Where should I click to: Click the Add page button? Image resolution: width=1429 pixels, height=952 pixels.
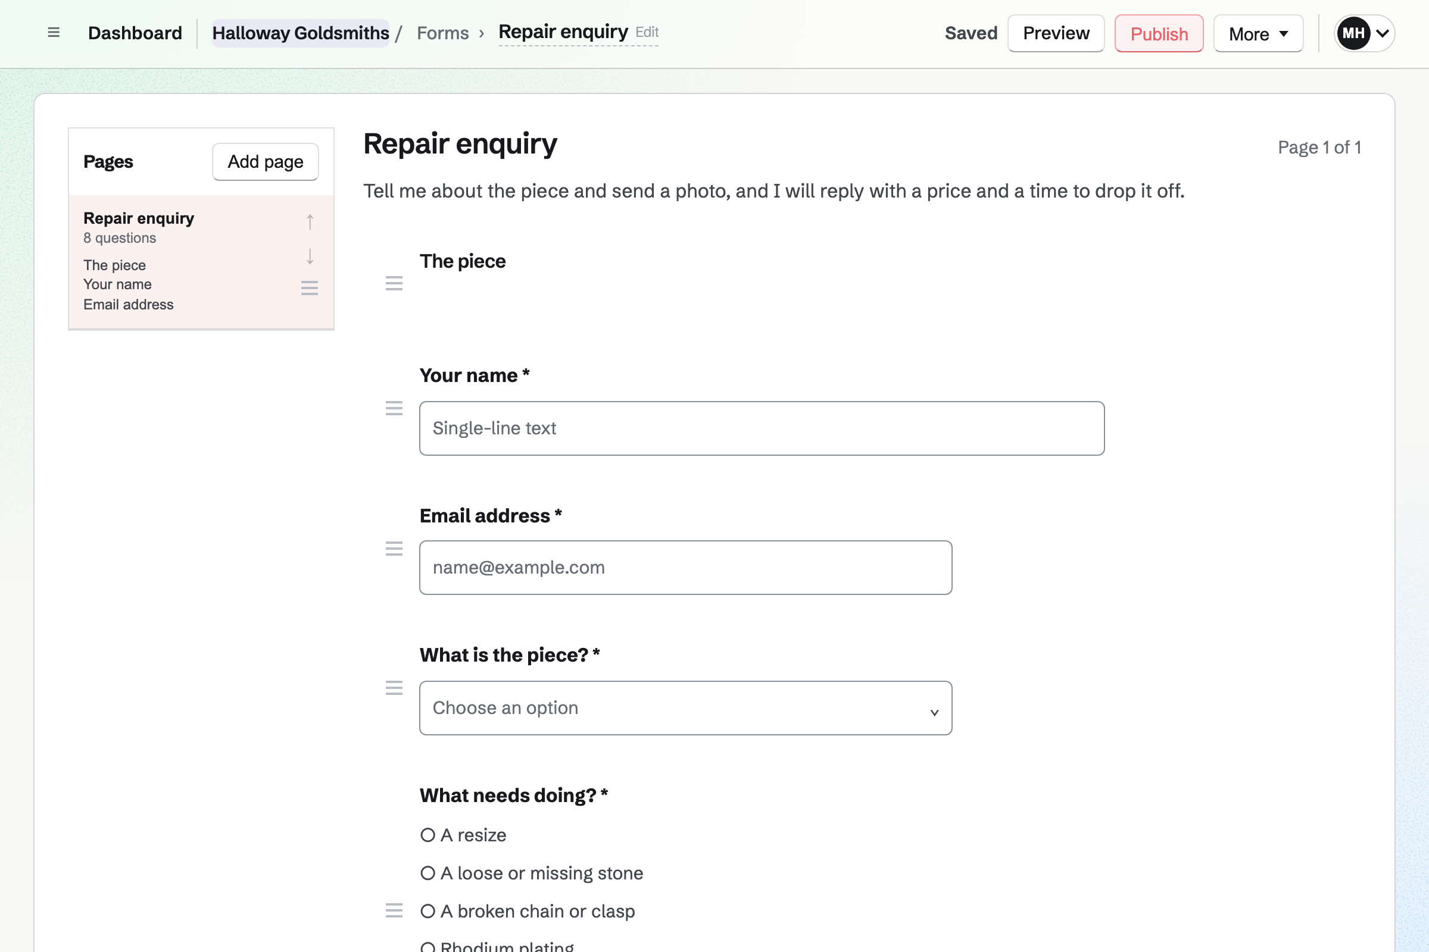(x=266, y=161)
